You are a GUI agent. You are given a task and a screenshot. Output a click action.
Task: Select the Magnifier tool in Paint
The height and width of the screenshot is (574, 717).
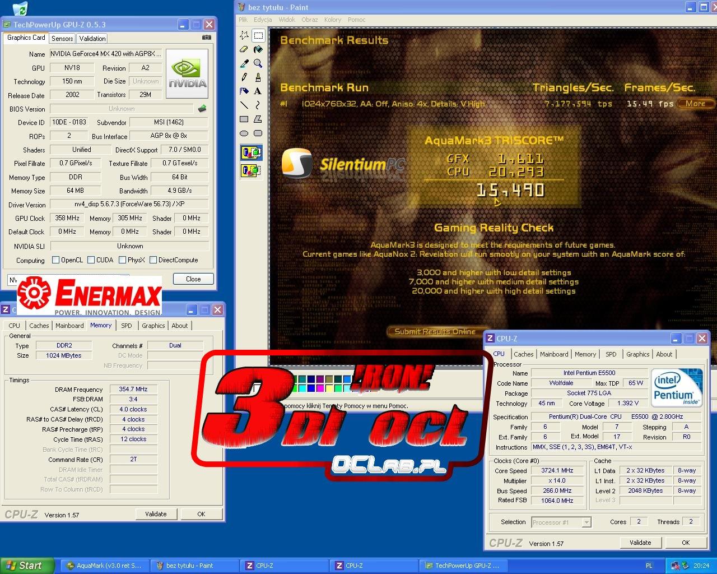pyautogui.click(x=258, y=63)
